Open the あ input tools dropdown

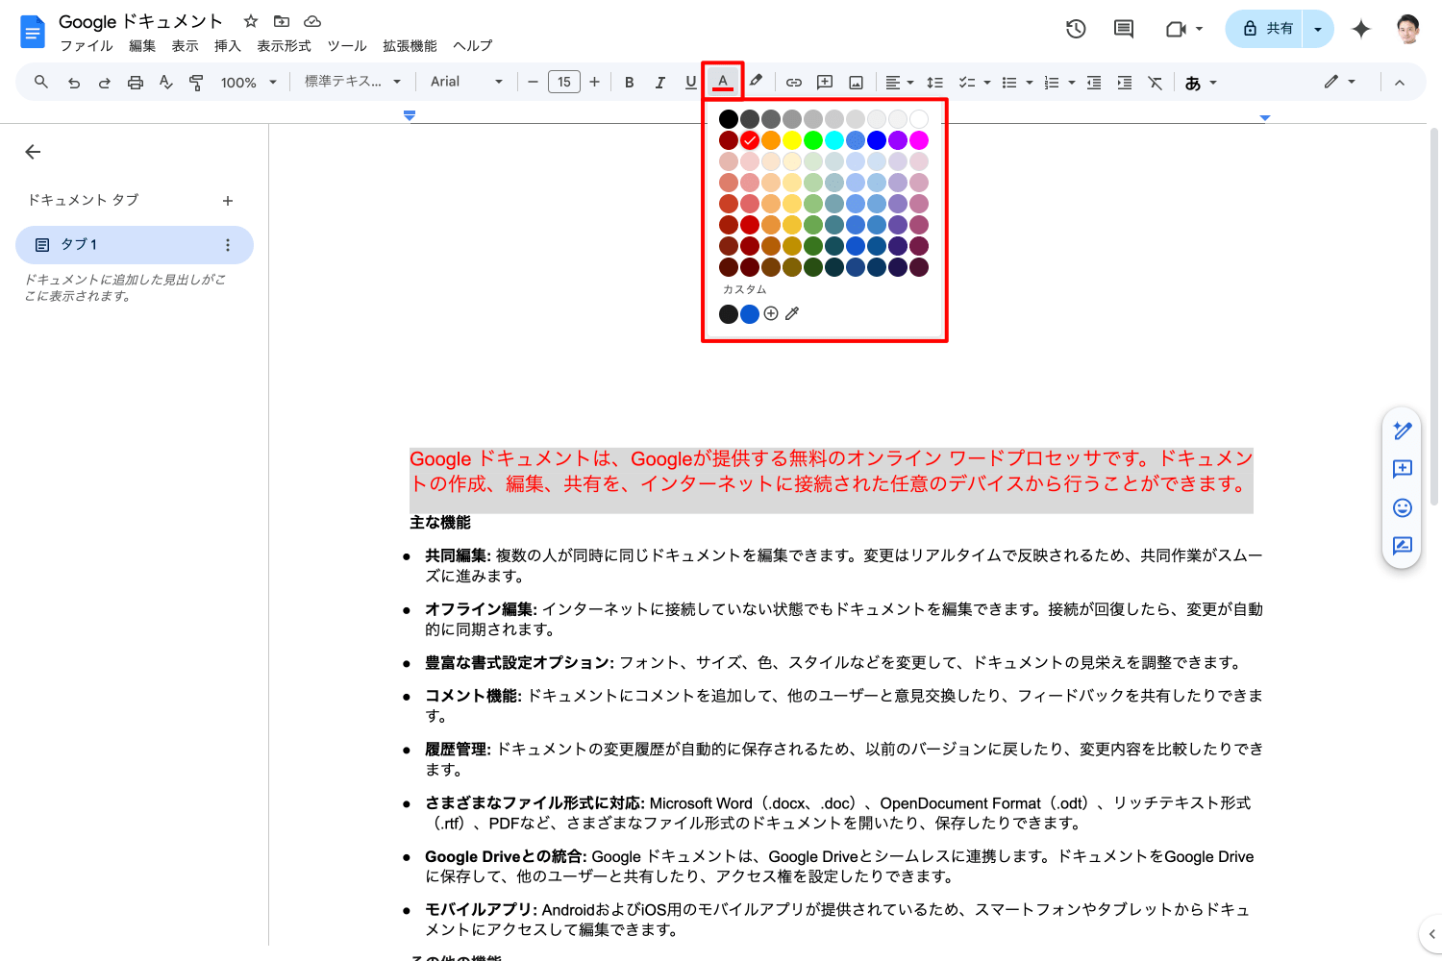coord(1202,83)
